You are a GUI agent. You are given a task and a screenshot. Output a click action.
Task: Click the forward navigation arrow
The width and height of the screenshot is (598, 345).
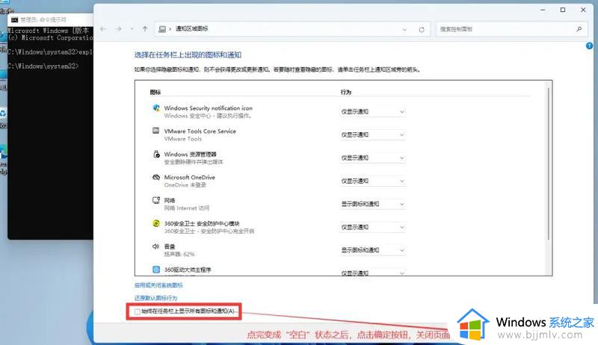point(119,29)
